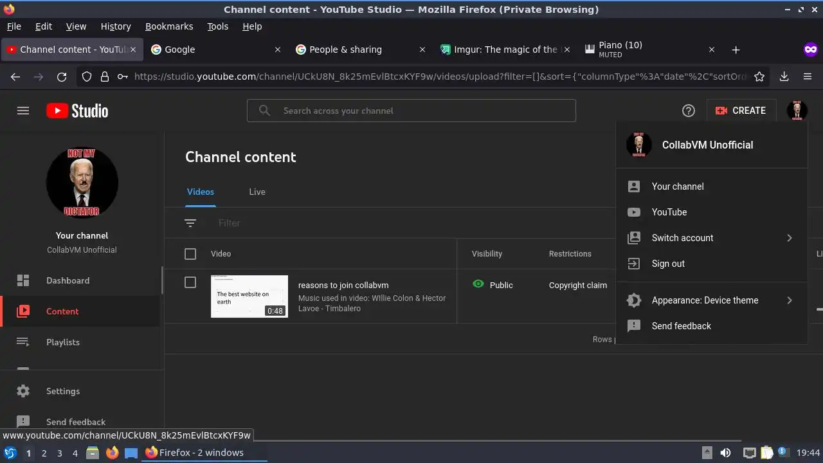Switch to the Videos tab
This screenshot has width=823, height=463.
click(x=201, y=192)
